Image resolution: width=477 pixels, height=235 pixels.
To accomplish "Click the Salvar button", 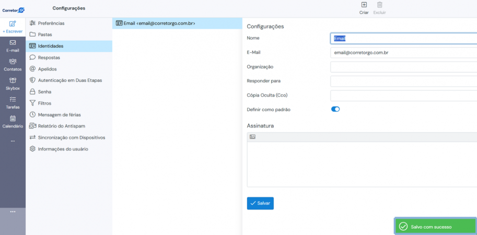I will (260, 203).
